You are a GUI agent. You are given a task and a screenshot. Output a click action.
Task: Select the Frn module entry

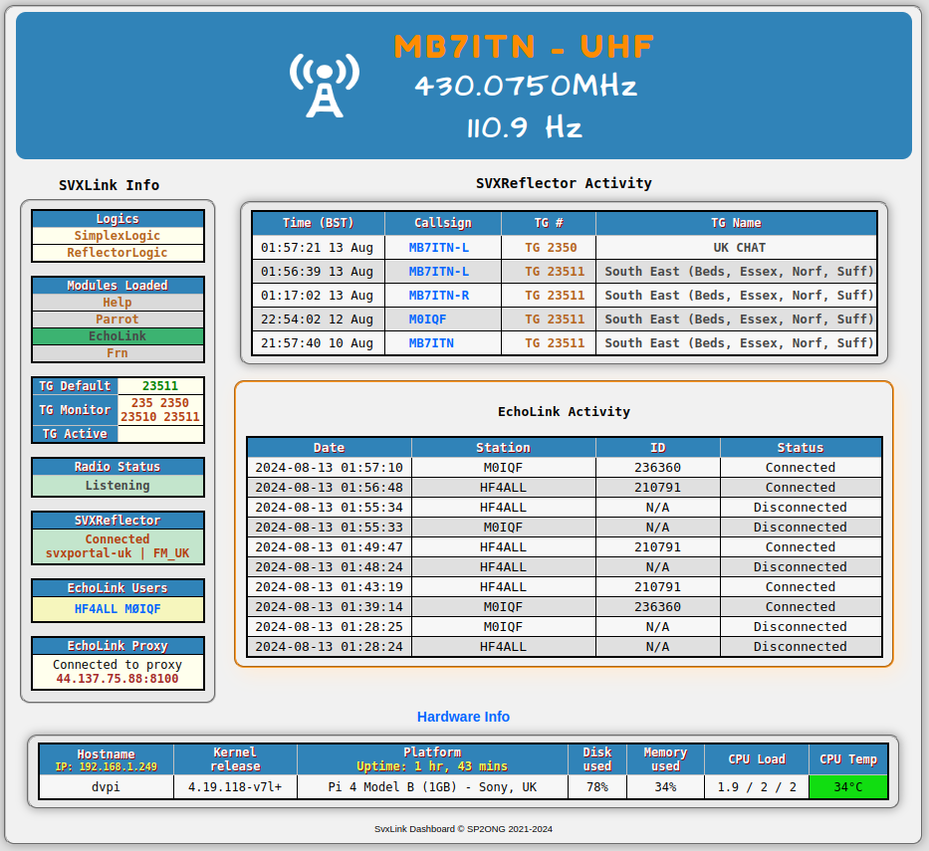117,353
